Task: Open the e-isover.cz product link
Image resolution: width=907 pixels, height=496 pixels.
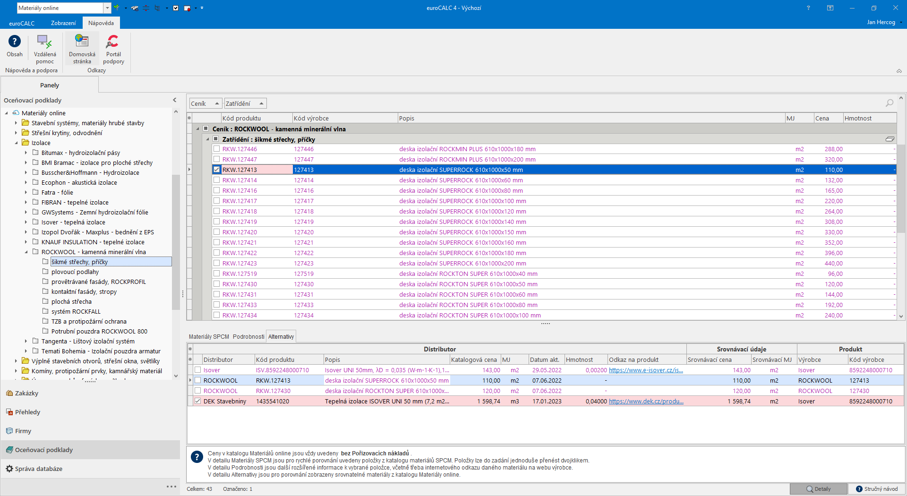Action: 646,370
